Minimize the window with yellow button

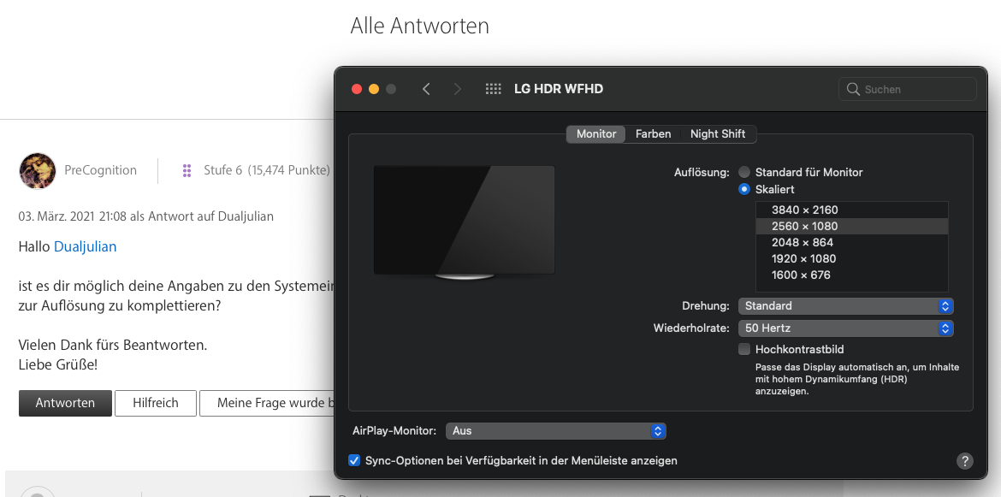(374, 89)
